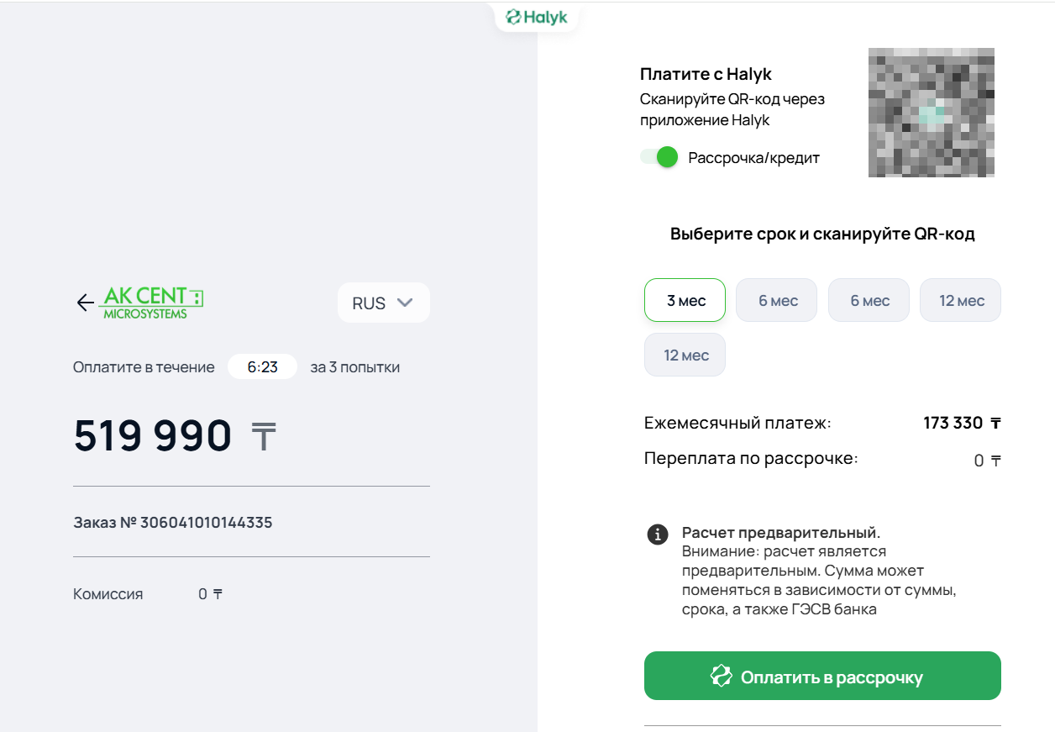
Task: Click the Halyk icon inside the green payment button
Action: click(721, 675)
